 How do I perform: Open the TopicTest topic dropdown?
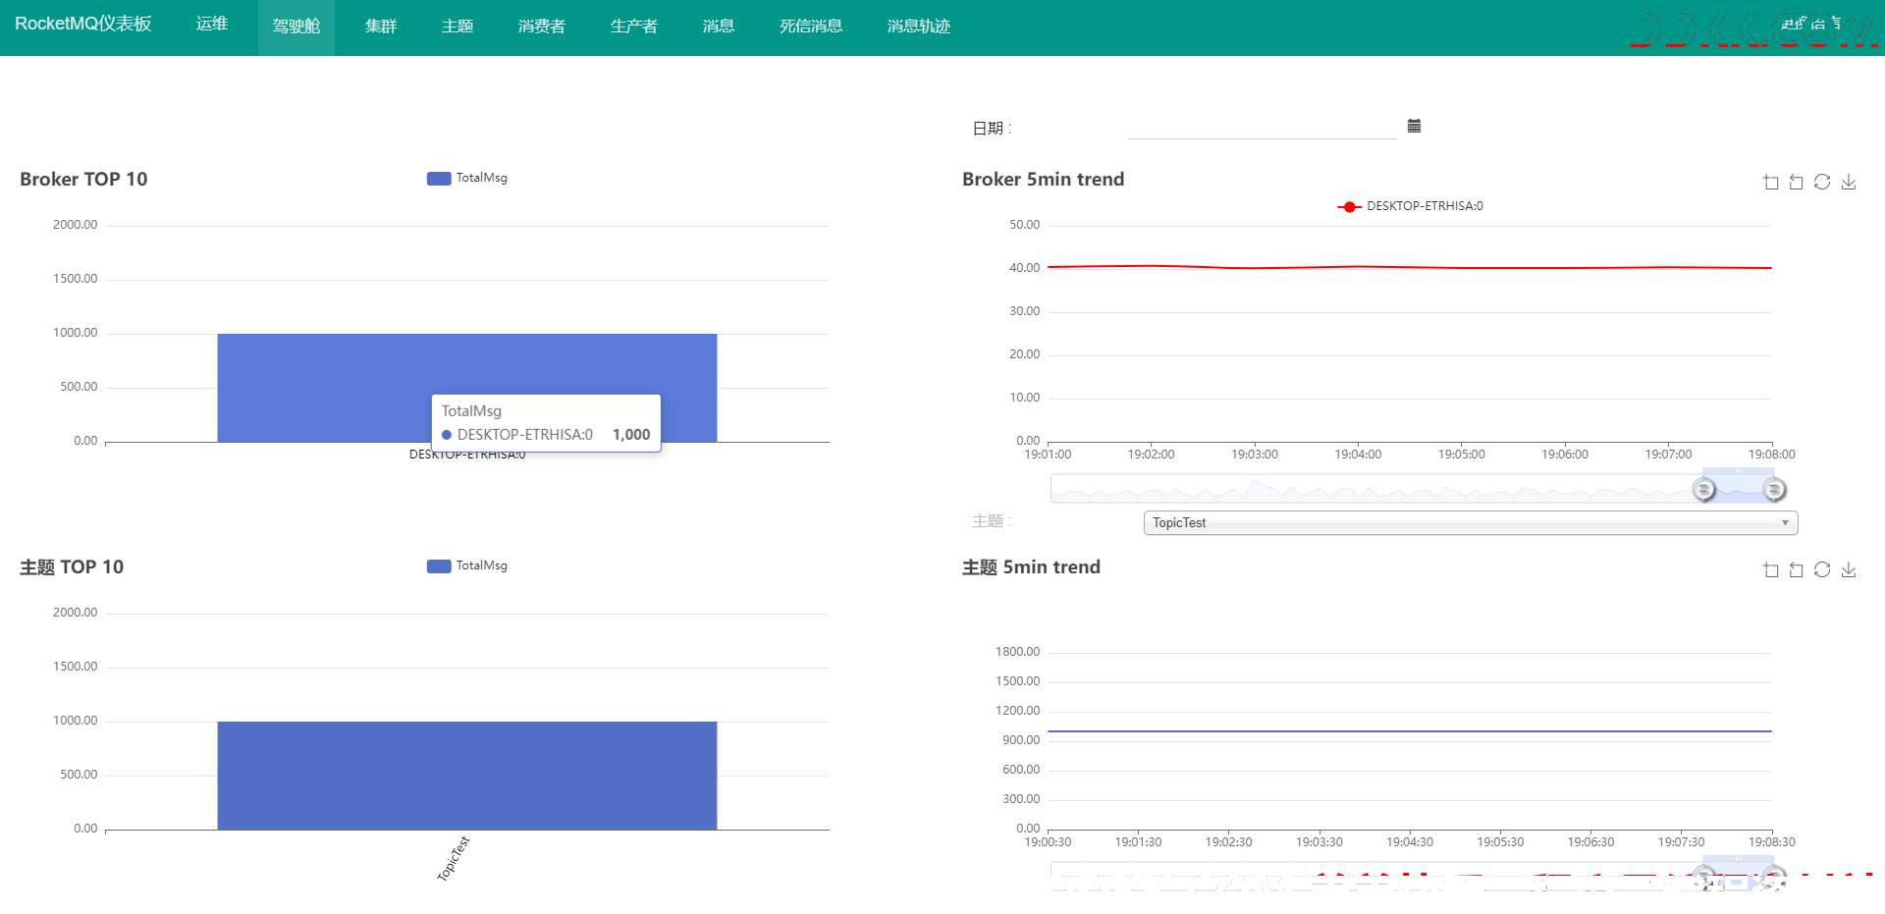[x=1471, y=522]
